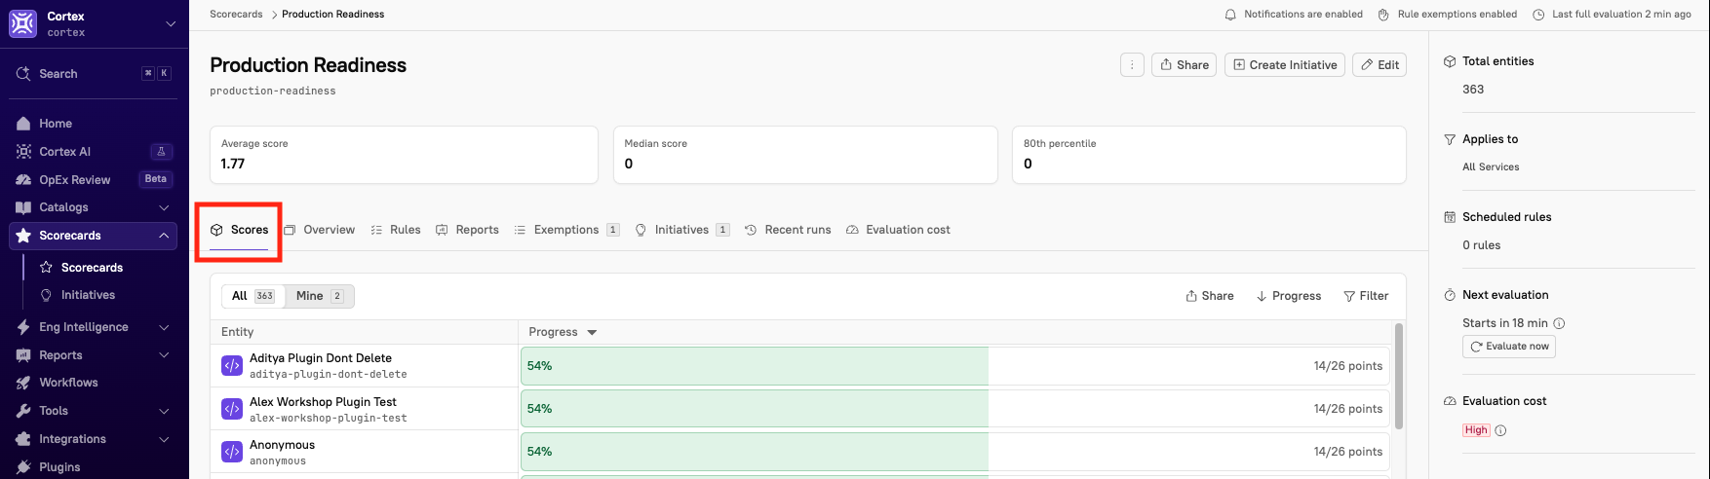Screen dimensions: 1710x479
Task: Click the Search field in sidebar
Action: click(x=95, y=73)
